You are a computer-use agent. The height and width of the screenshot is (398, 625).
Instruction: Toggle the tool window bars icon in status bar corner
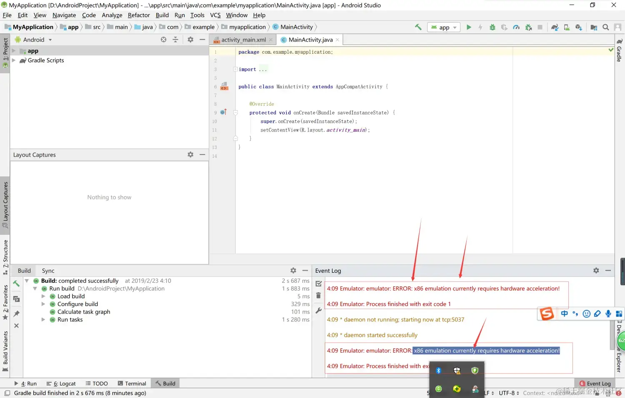point(7,393)
